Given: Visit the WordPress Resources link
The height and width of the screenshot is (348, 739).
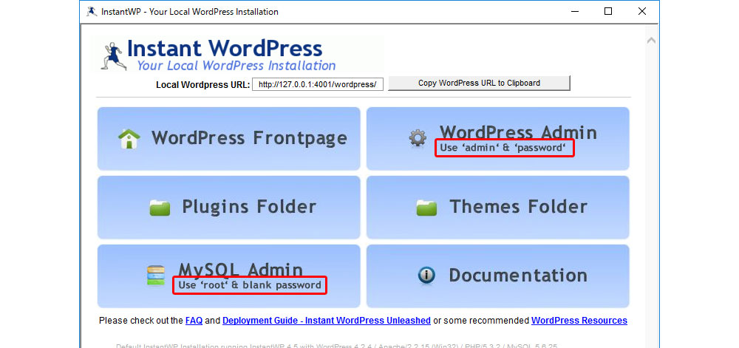Looking at the screenshot, I should [x=579, y=321].
